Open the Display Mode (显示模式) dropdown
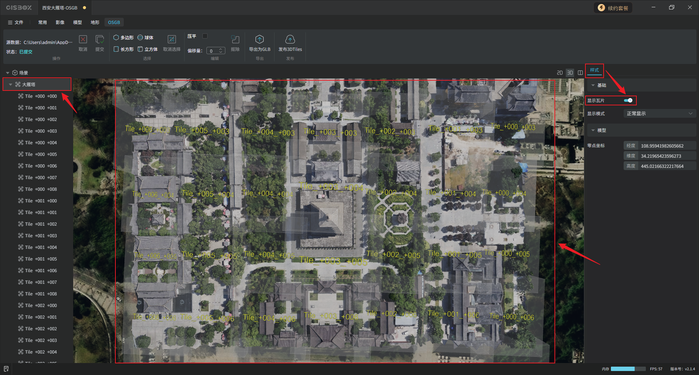Screen dimensions: 699x375 pos(659,114)
